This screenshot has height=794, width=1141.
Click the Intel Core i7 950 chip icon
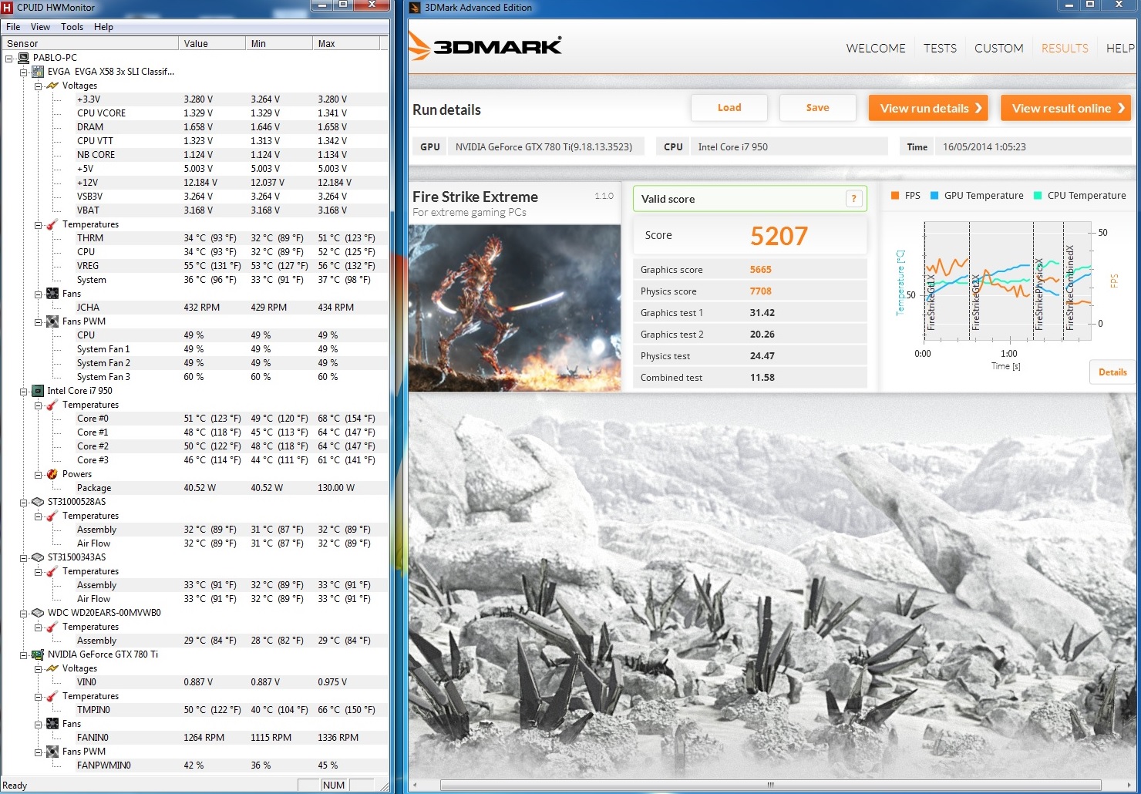coord(37,391)
